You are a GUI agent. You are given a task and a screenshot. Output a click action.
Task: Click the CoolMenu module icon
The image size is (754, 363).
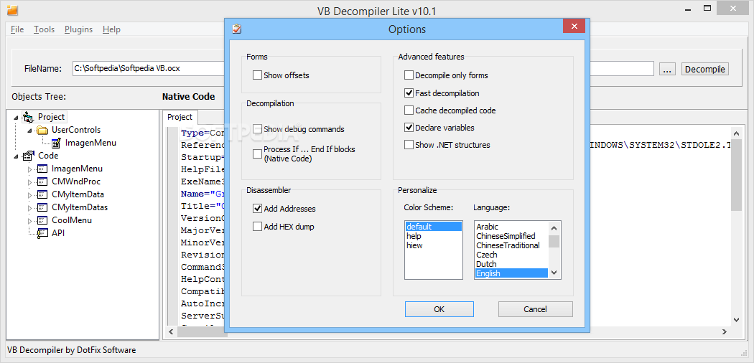coord(42,220)
